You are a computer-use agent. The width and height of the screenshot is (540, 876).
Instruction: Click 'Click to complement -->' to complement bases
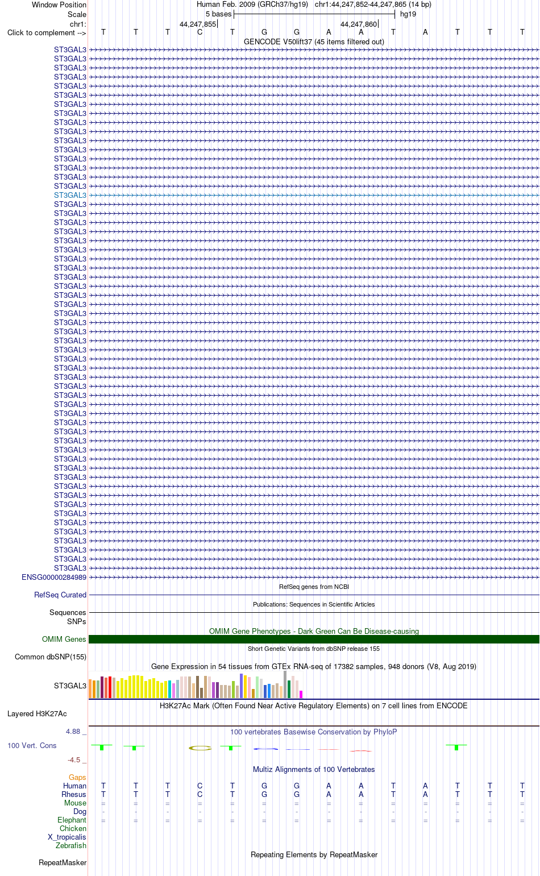47,33
